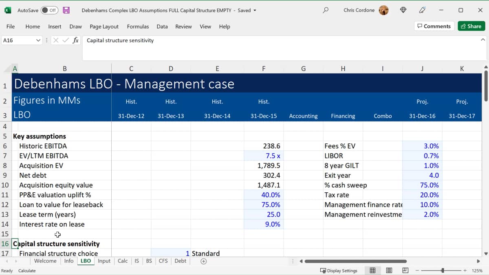Open the Review ribbon tab
This screenshot has width=489, height=275.
pyautogui.click(x=183, y=26)
